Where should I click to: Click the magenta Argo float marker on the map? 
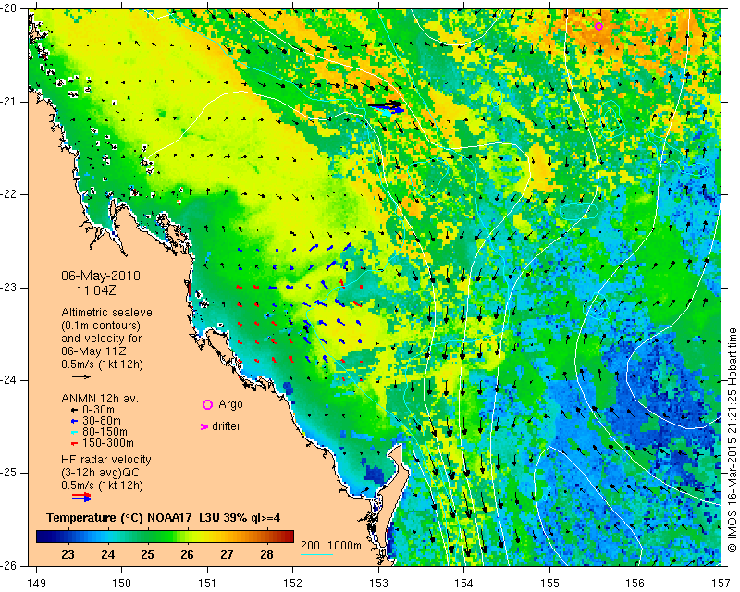tap(598, 27)
